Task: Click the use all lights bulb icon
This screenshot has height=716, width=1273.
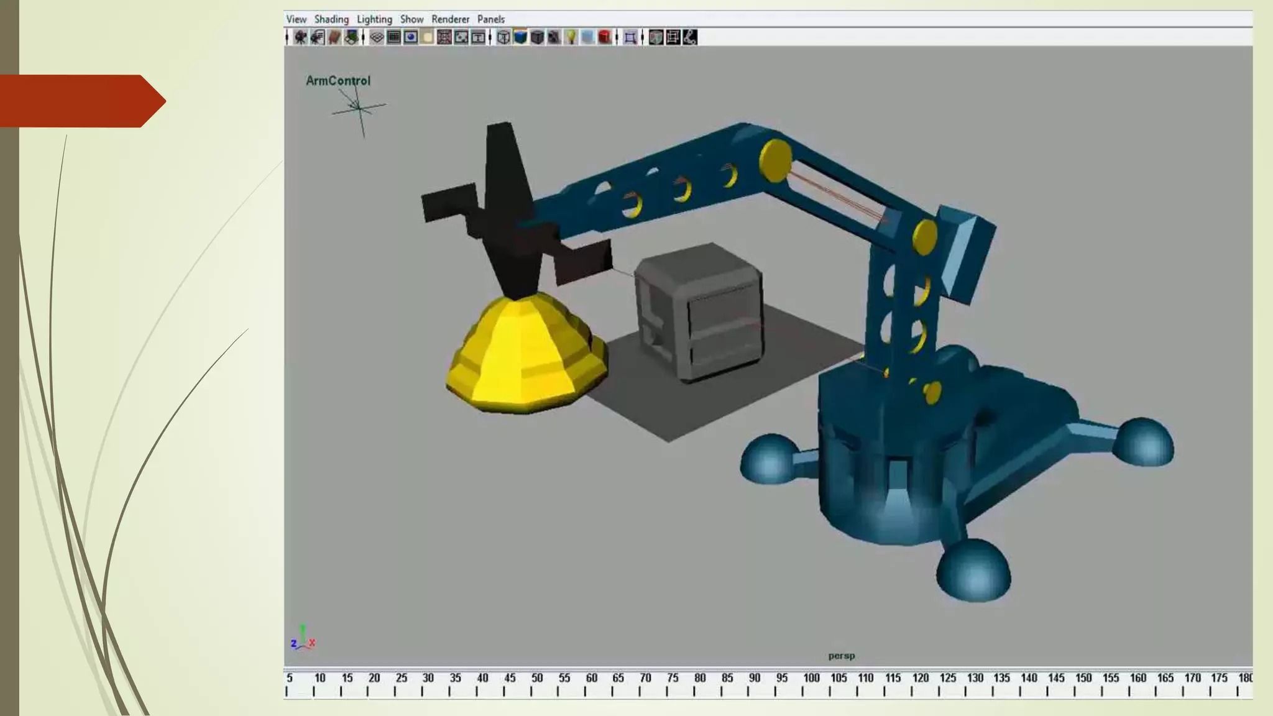Action: (x=571, y=38)
